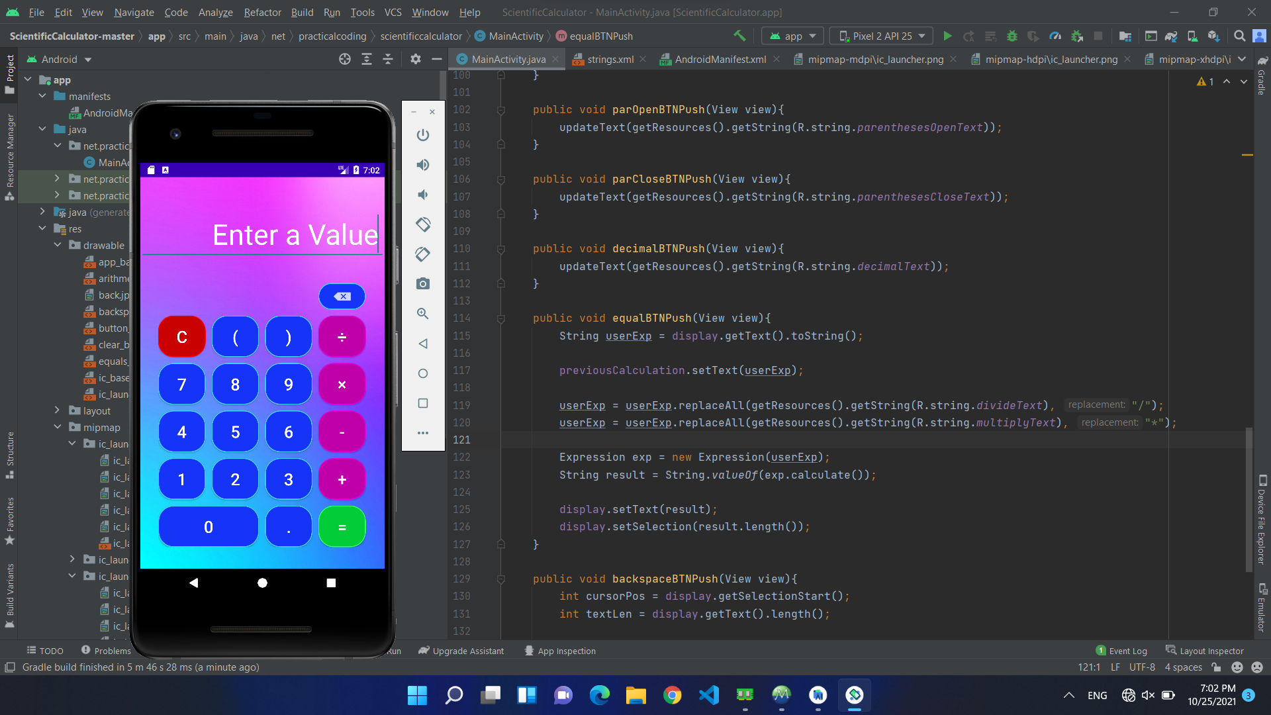The image size is (1271, 715).
Task: Open the Pixel 2 API 25 device dropdown
Action: tap(880, 36)
